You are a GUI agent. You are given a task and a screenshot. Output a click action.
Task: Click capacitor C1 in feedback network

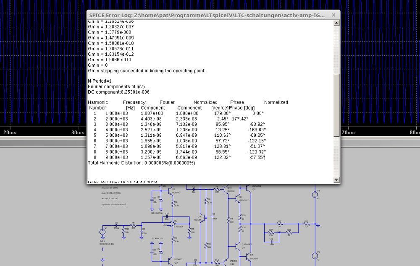(x=272, y=242)
